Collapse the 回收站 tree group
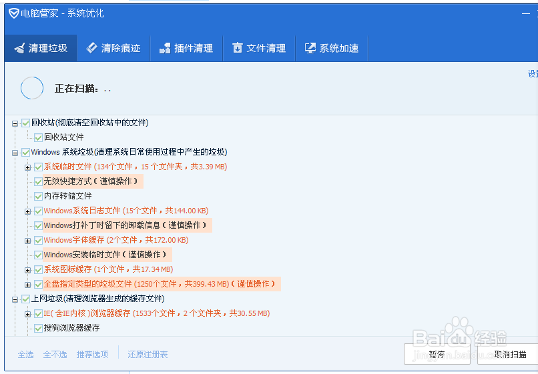 [15, 123]
